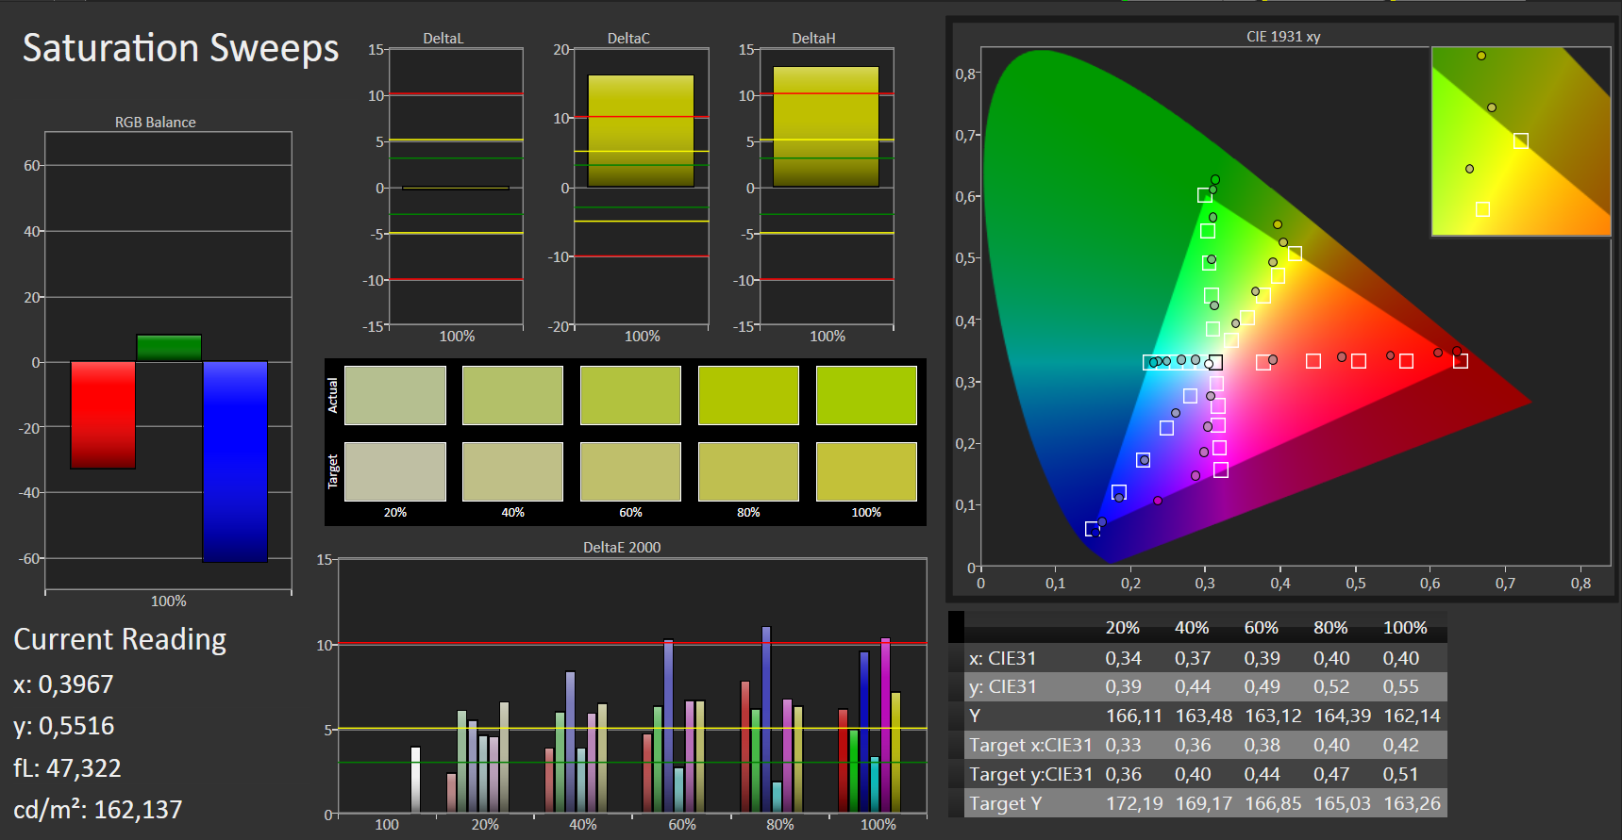The image size is (1622, 840).
Task: Click the 'CIE 1931 xy' chart title
Action: (1283, 37)
